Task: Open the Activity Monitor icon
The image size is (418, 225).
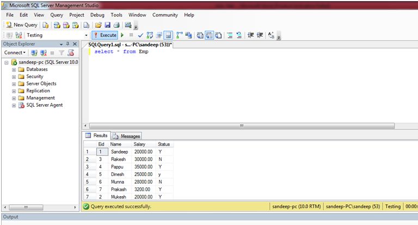Action: 128,25
